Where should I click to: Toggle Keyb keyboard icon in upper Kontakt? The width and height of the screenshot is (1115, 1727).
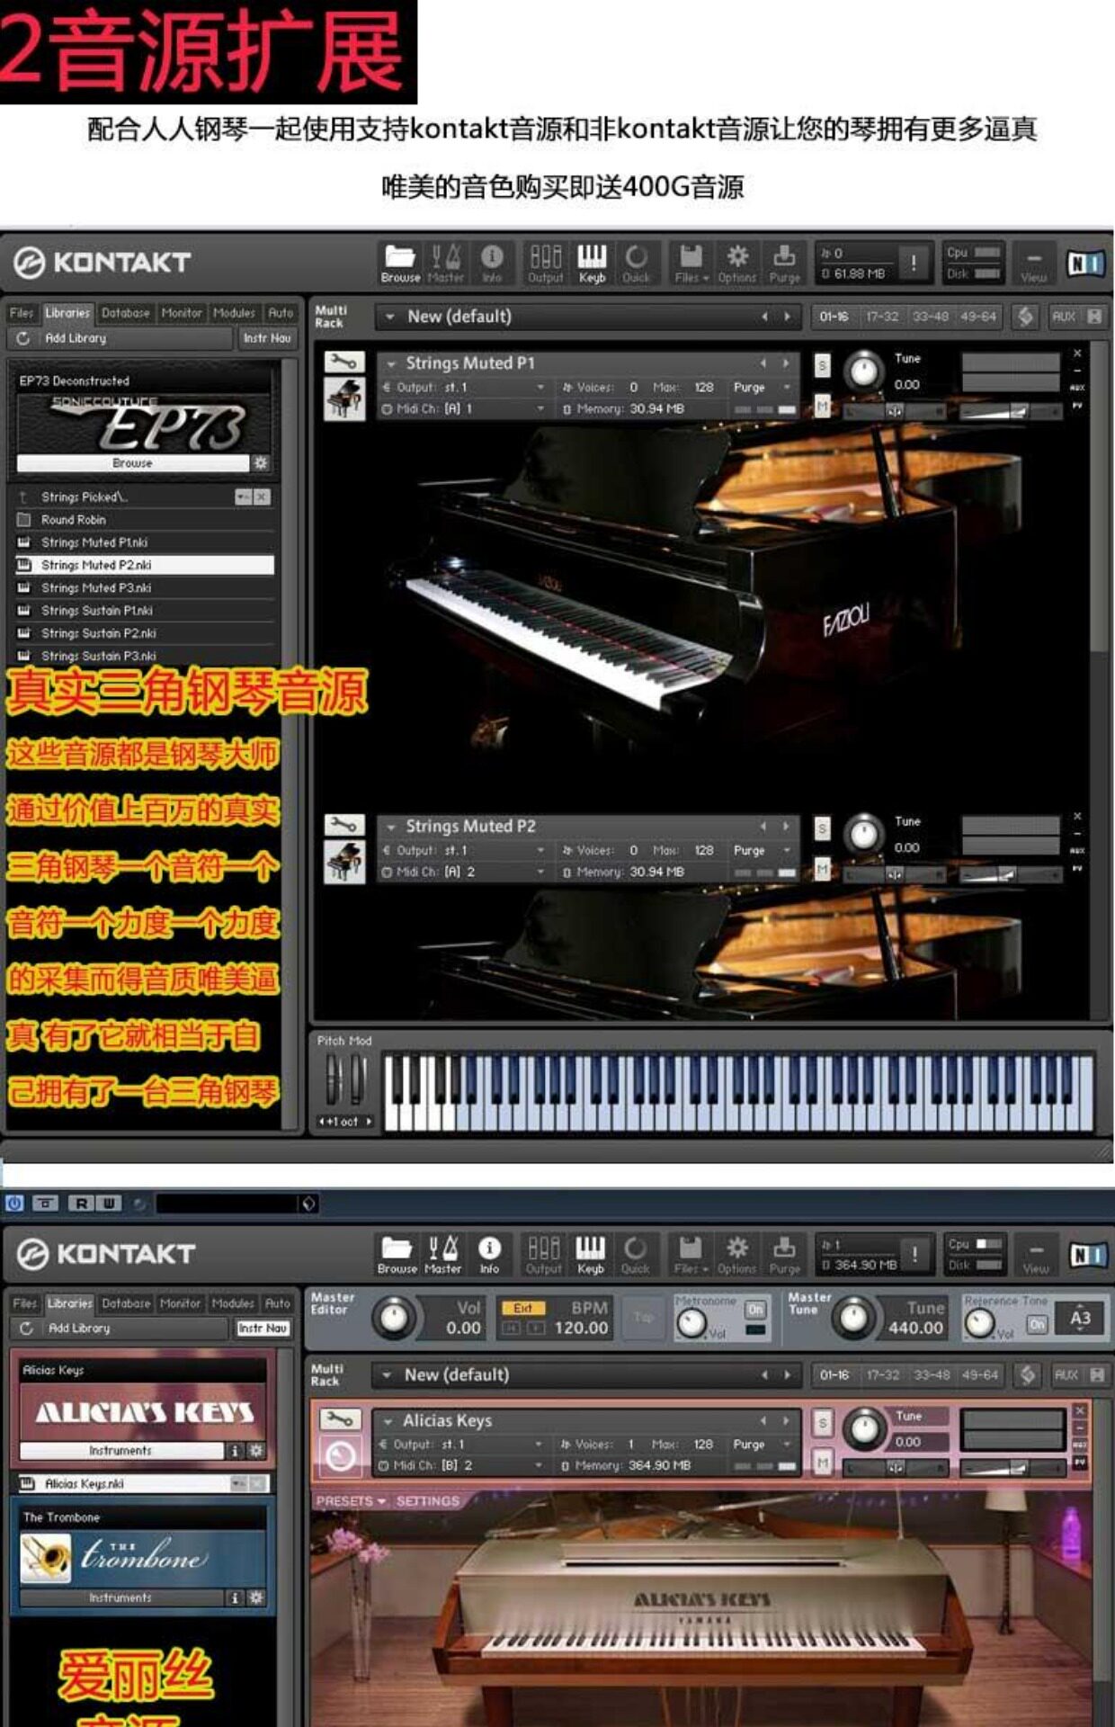click(x=592, y=264)
